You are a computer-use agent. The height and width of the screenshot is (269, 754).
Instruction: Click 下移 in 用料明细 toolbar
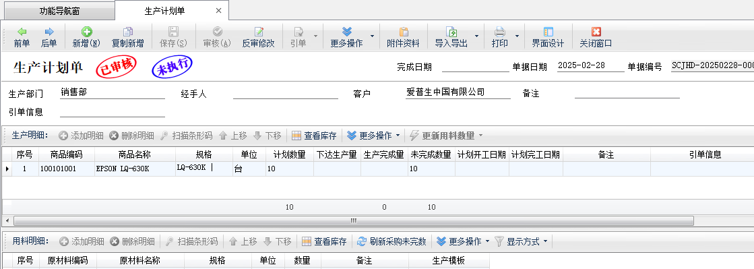(278, 241)
